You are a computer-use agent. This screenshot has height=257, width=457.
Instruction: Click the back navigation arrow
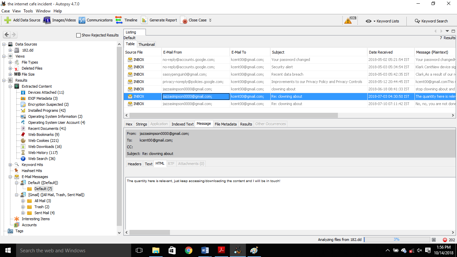(7, 35)
